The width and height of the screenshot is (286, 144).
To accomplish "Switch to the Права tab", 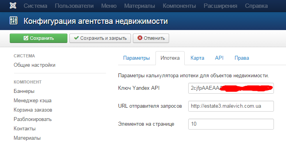I will (x=242, y=58).
